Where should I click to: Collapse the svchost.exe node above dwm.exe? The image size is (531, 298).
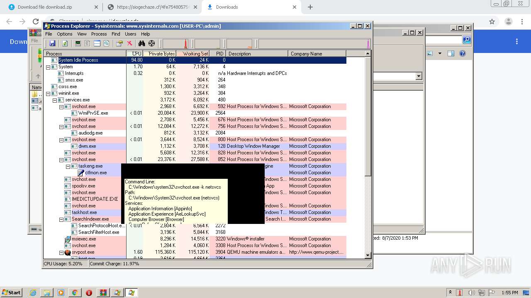tap(61, 139)
